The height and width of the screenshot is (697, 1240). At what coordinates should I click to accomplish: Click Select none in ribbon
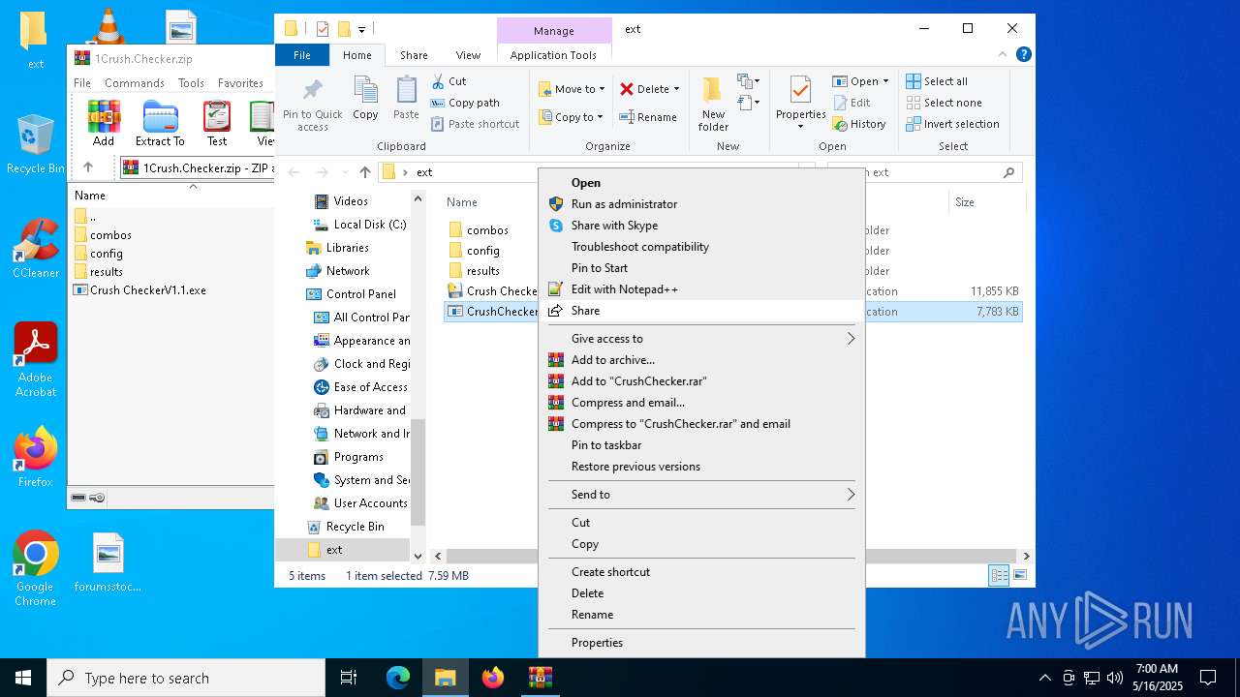(x=944, y=103)
